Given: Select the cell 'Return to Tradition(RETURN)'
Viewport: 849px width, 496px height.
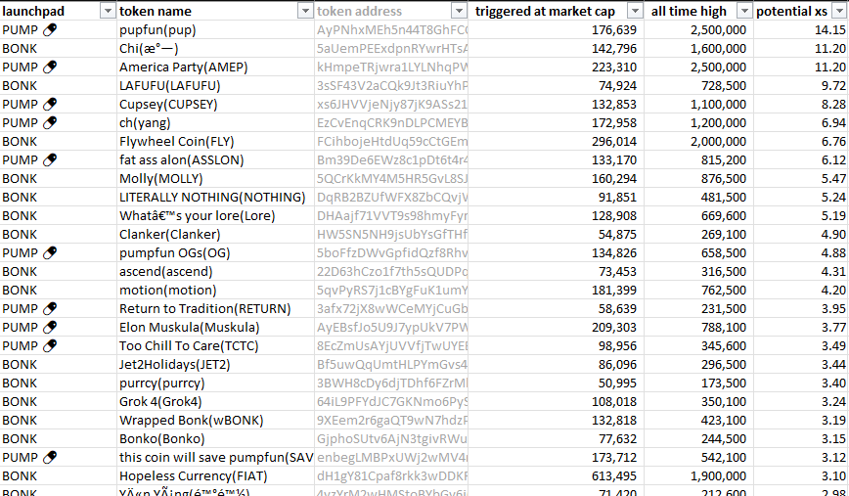Looking at the screenshot, I should 215,308.
